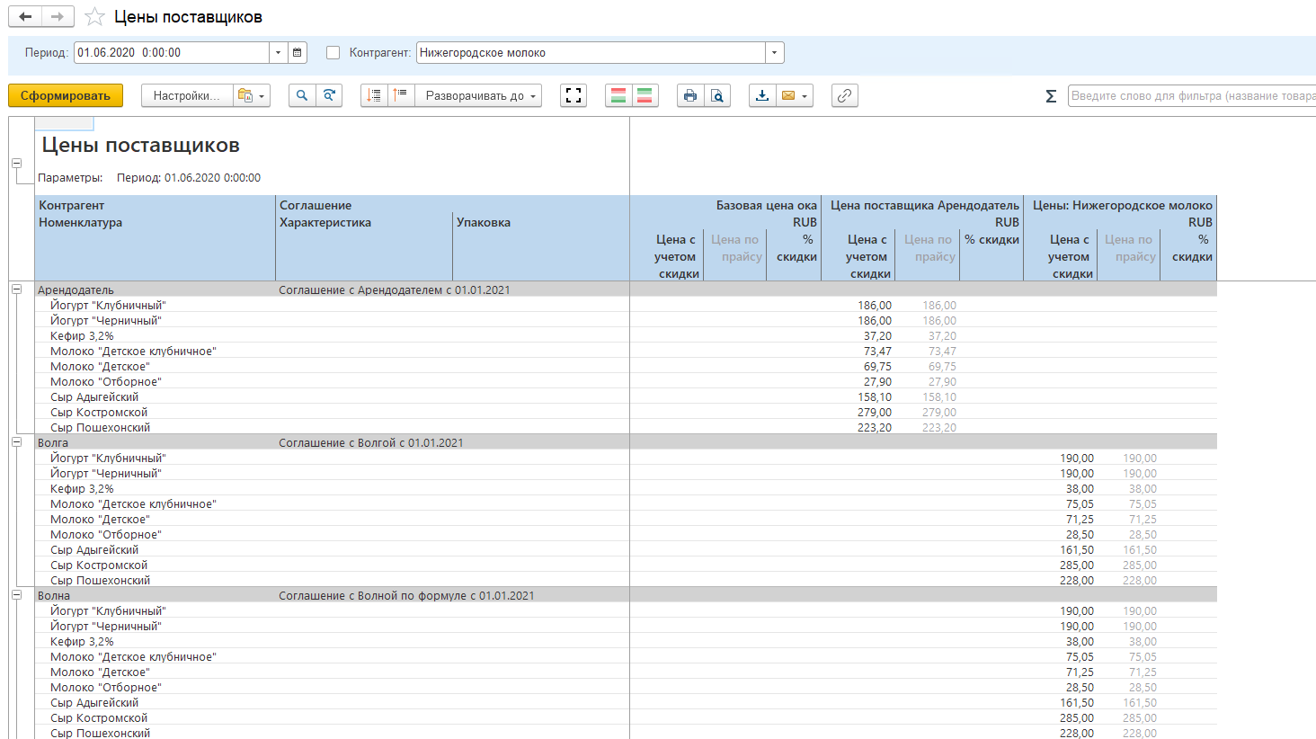Viewport: 1316px width, 739px height.
Task: Click the magnifier search icon in toolbar
Action: point(302,96)
